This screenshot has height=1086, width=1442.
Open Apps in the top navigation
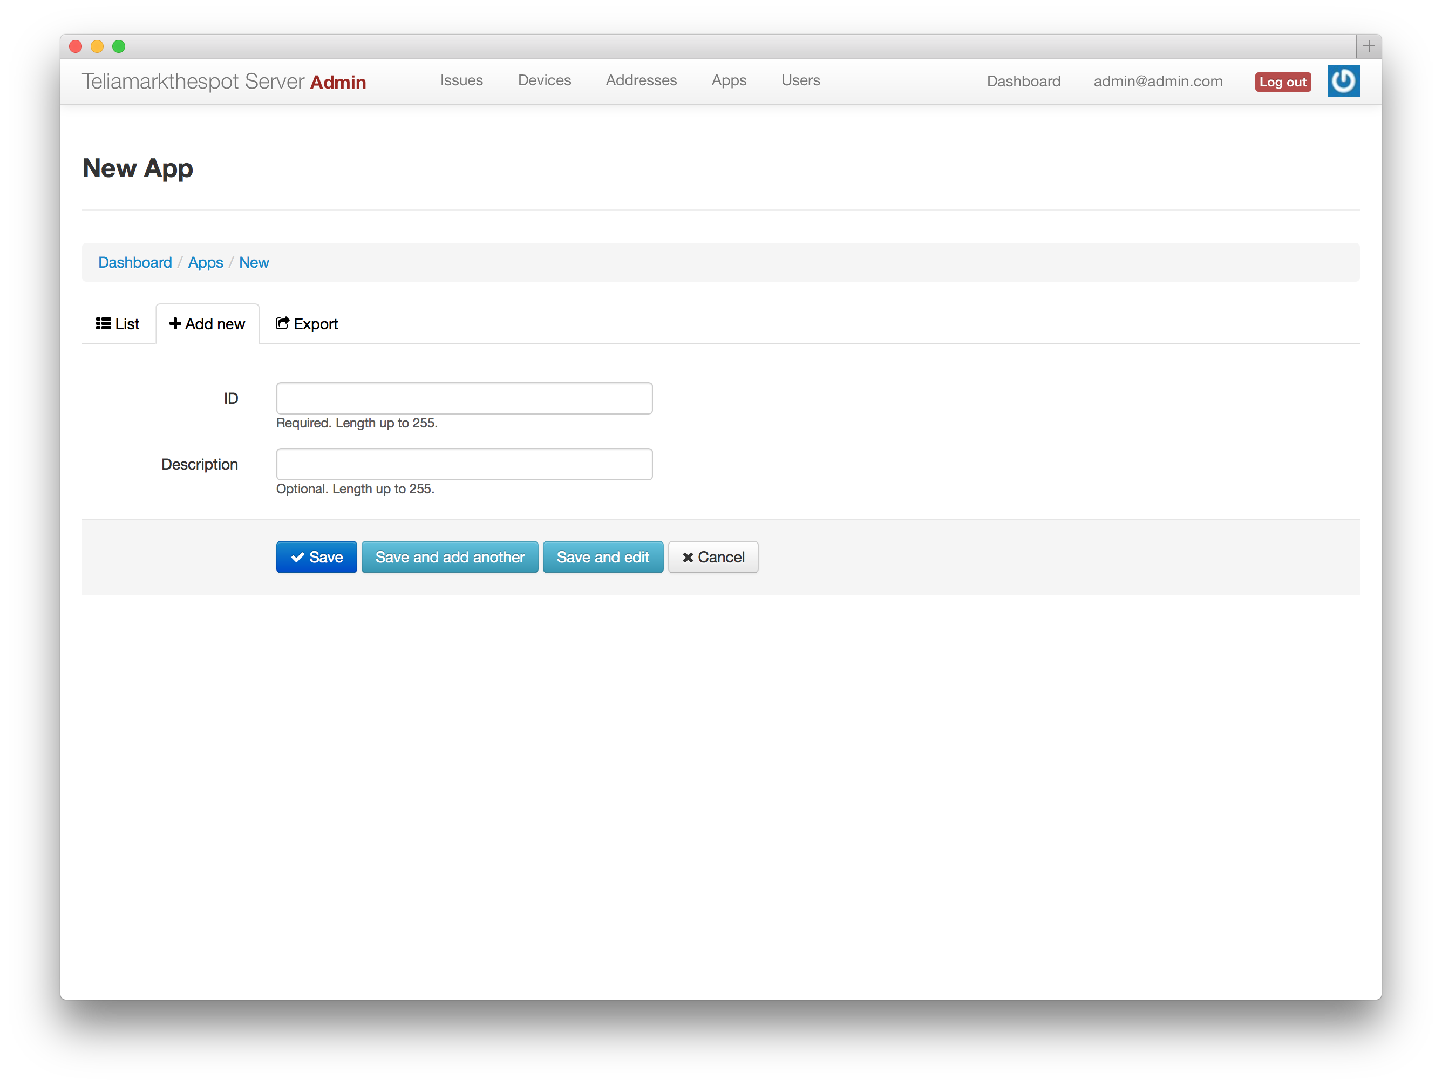tap(729, 80)
